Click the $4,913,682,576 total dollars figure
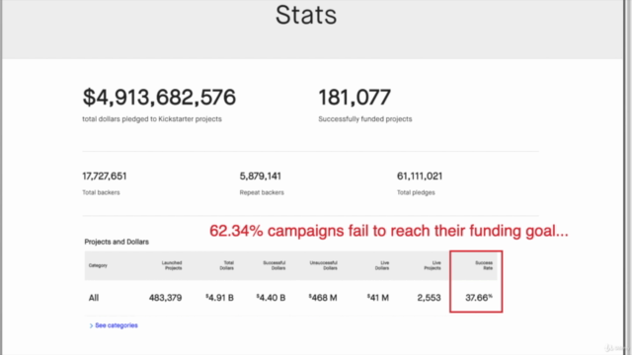The image size is (632, 355). 159,97
